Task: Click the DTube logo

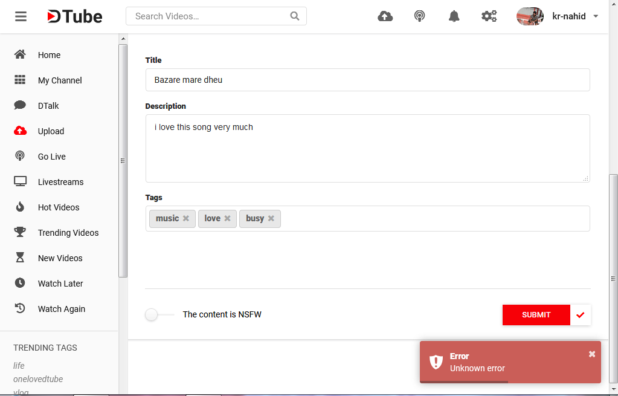Action: (74, 16)
